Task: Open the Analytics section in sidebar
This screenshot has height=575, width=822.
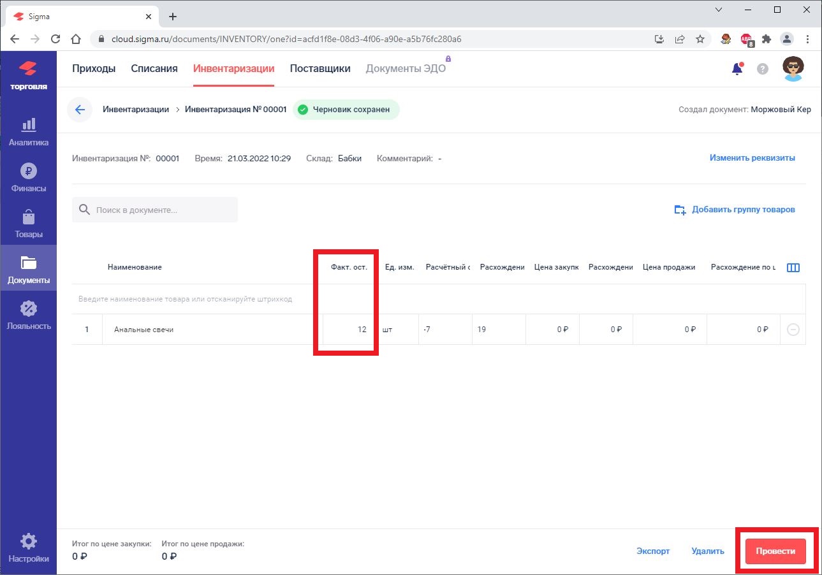Action: 28,125
